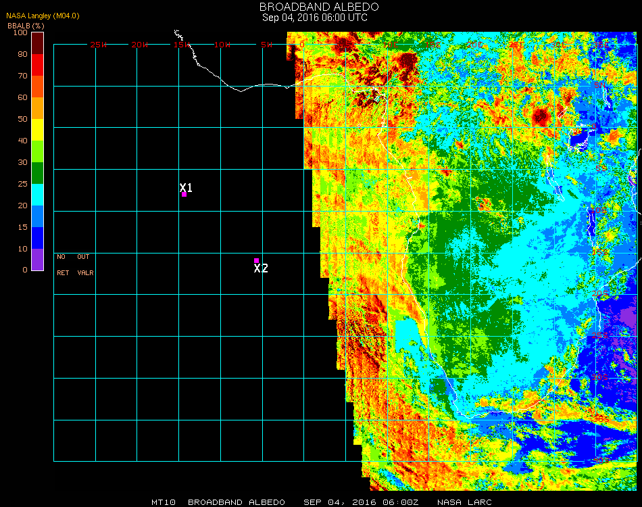Click the '30' colorbar tick label
Image resolution: width=642 pixels, height=507 pixels.
click(x=22, y=163)
